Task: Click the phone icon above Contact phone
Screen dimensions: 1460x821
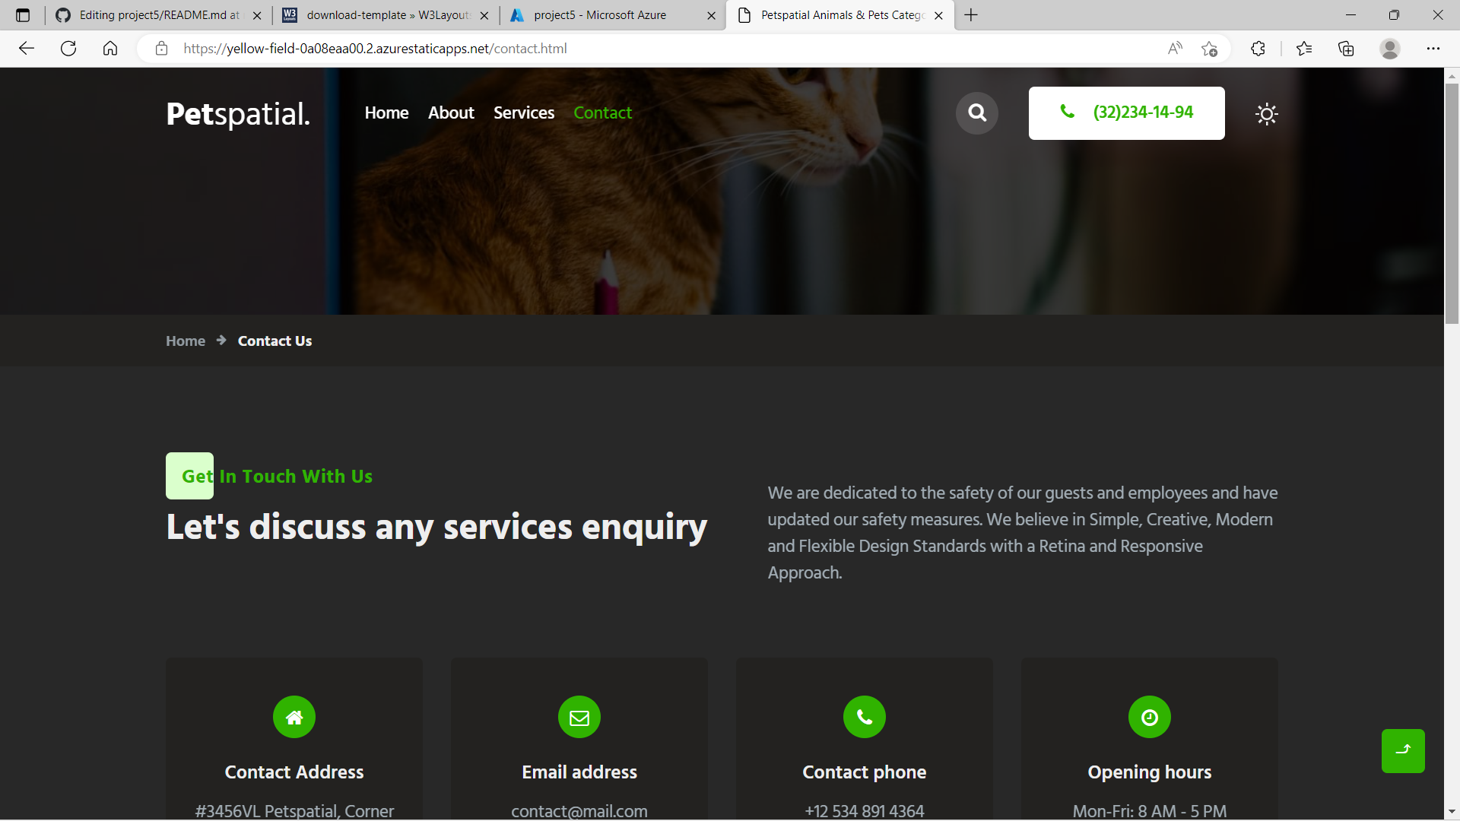Action: [865, 717]
